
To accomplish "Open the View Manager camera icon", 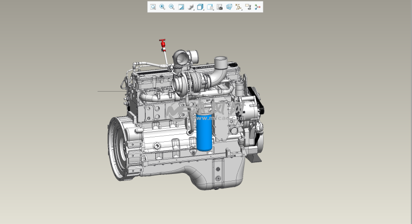I will pos(220,7).
